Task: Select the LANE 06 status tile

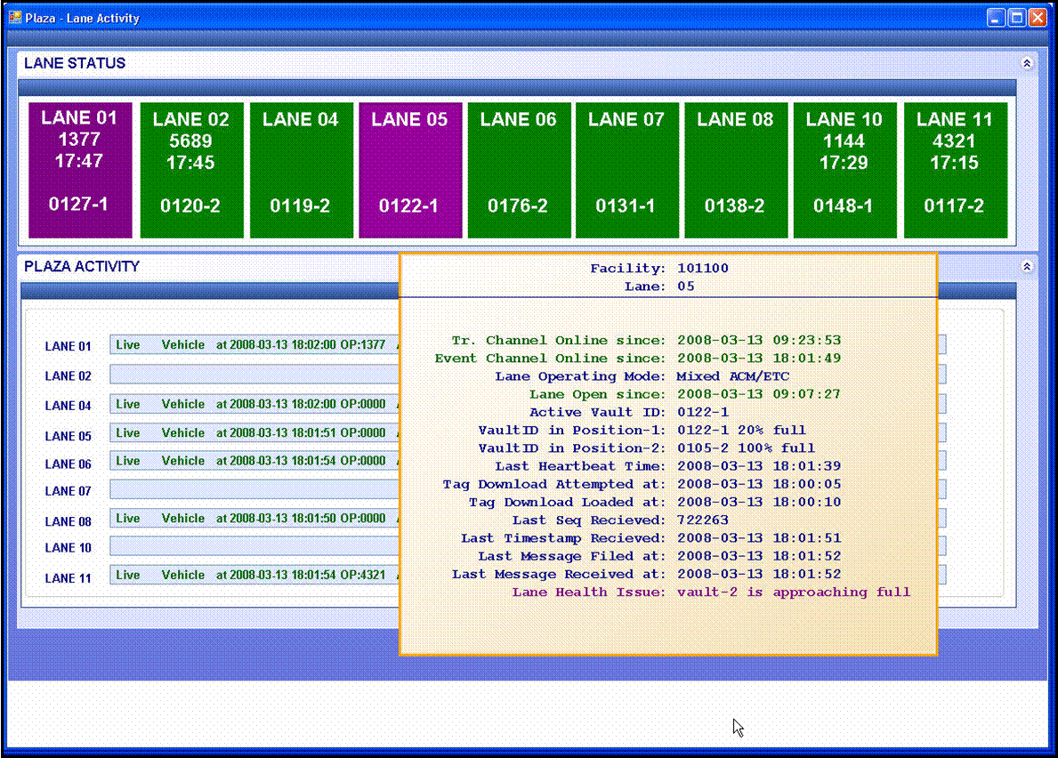Action: point(519,169)
